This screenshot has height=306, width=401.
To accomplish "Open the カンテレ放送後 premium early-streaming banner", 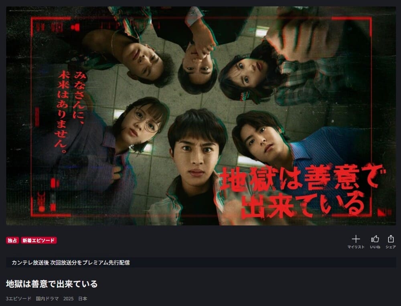I will pyautogui.click(x=201, y=263).
